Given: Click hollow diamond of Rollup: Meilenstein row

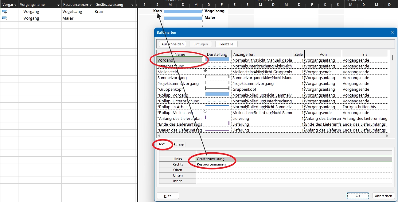Looking at the screenshot, I should pos(205,112).
